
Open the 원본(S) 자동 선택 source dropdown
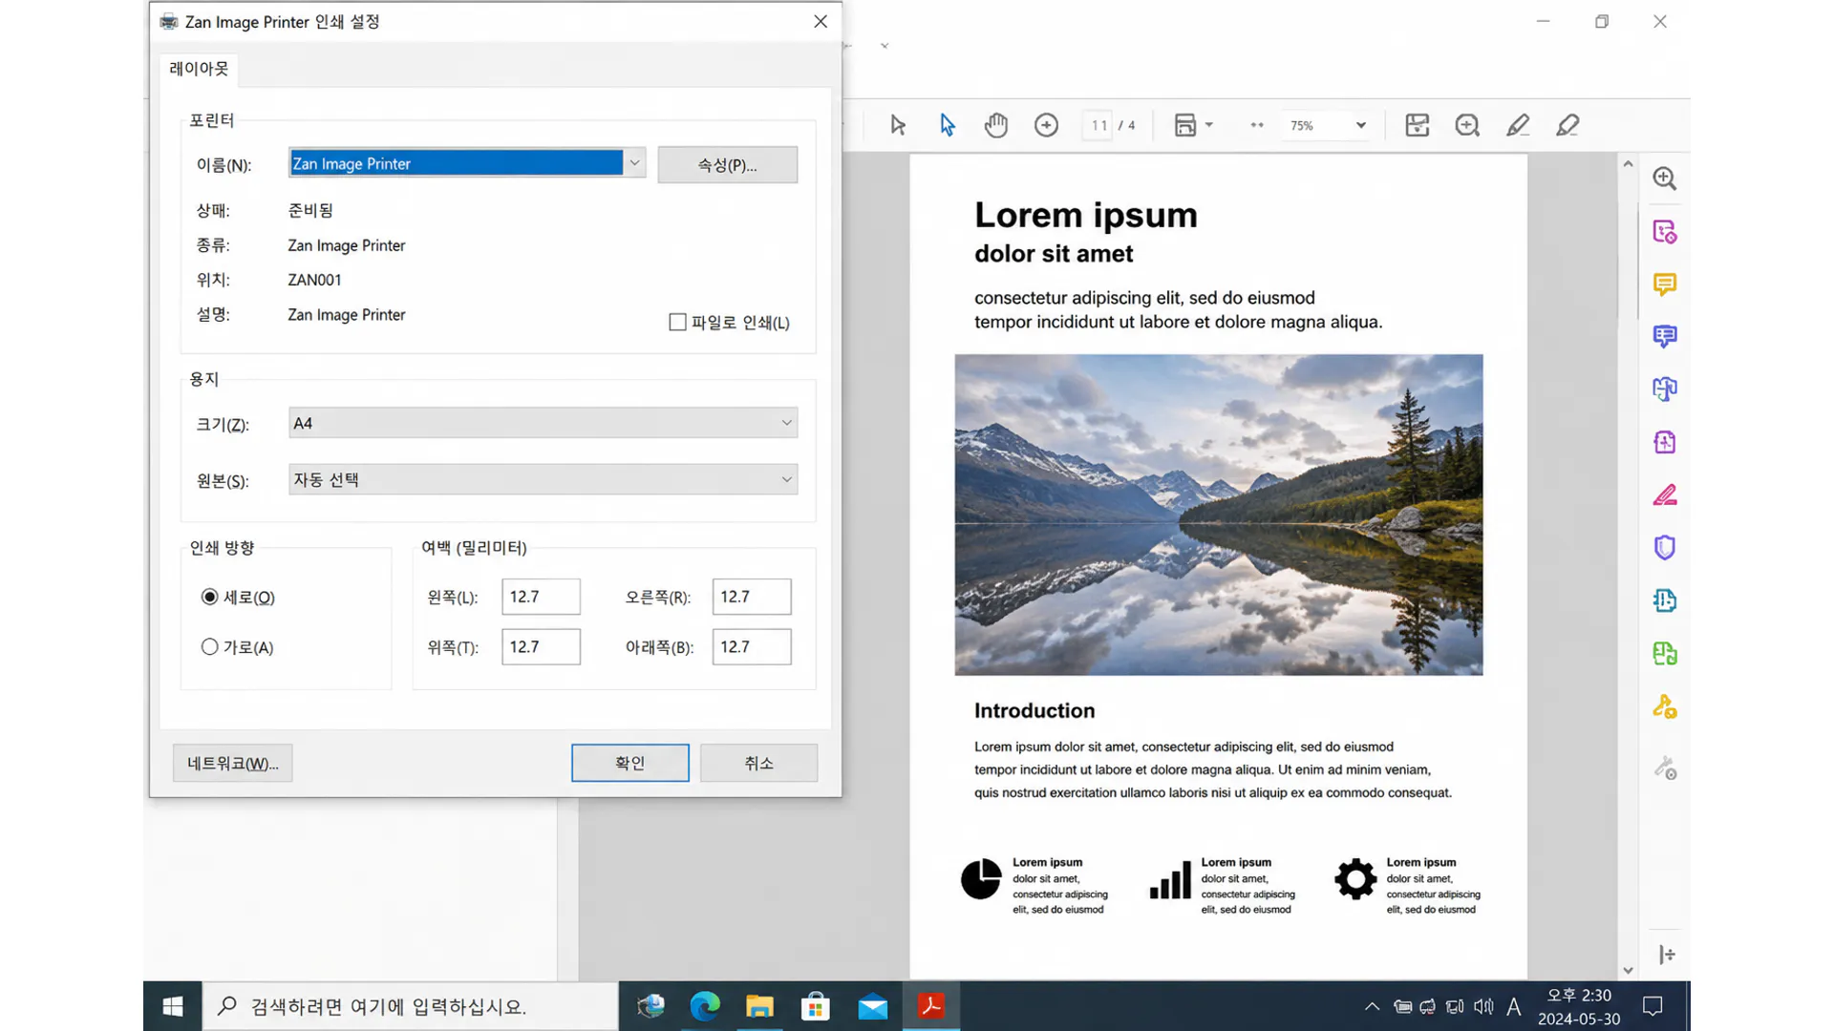(543, 479)
